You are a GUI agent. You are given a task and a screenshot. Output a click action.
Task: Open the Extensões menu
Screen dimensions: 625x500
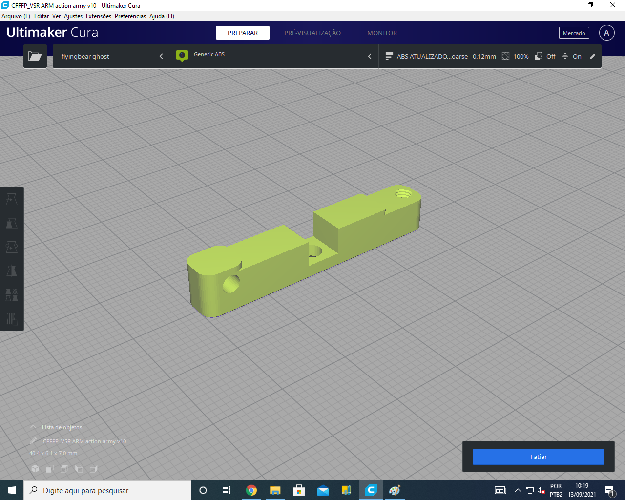(x=99, y=16)
